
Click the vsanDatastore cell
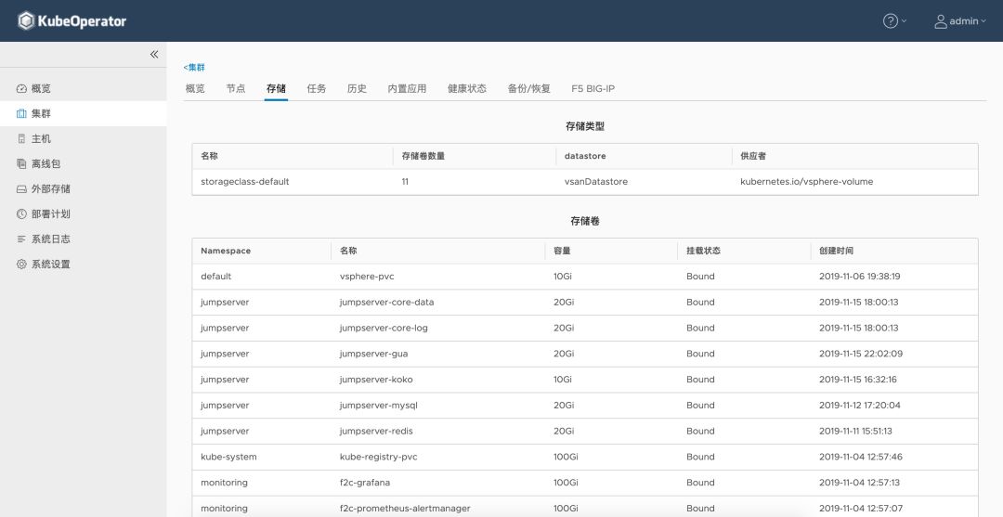596,182
